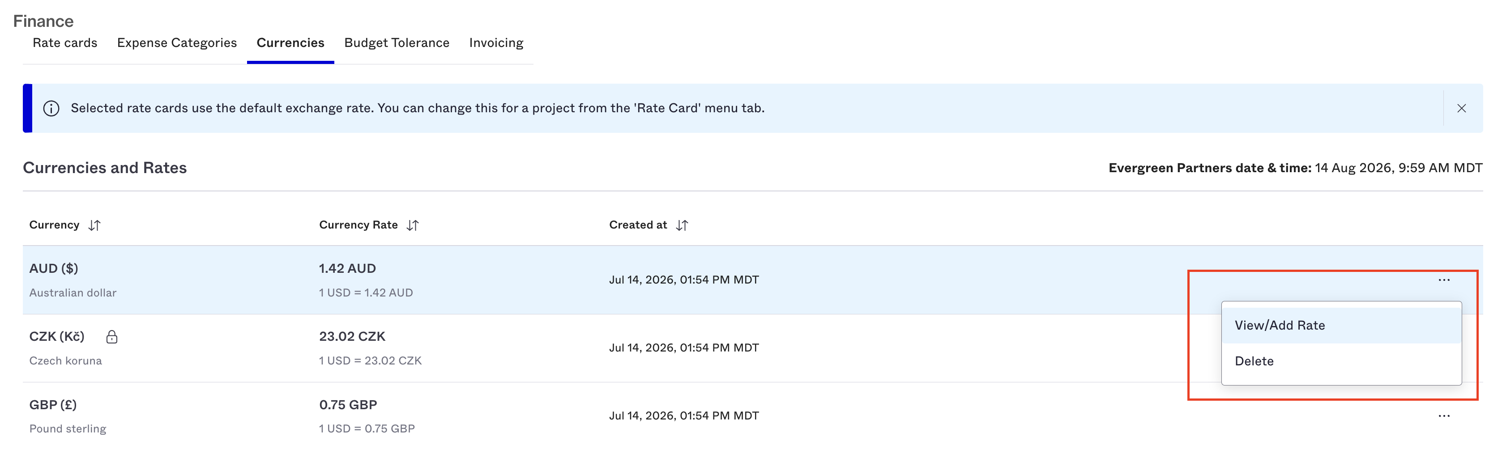Go to the Budget Tolerance tab
Viewport: 1502px width, 449px height.
[x=397, y=43]
